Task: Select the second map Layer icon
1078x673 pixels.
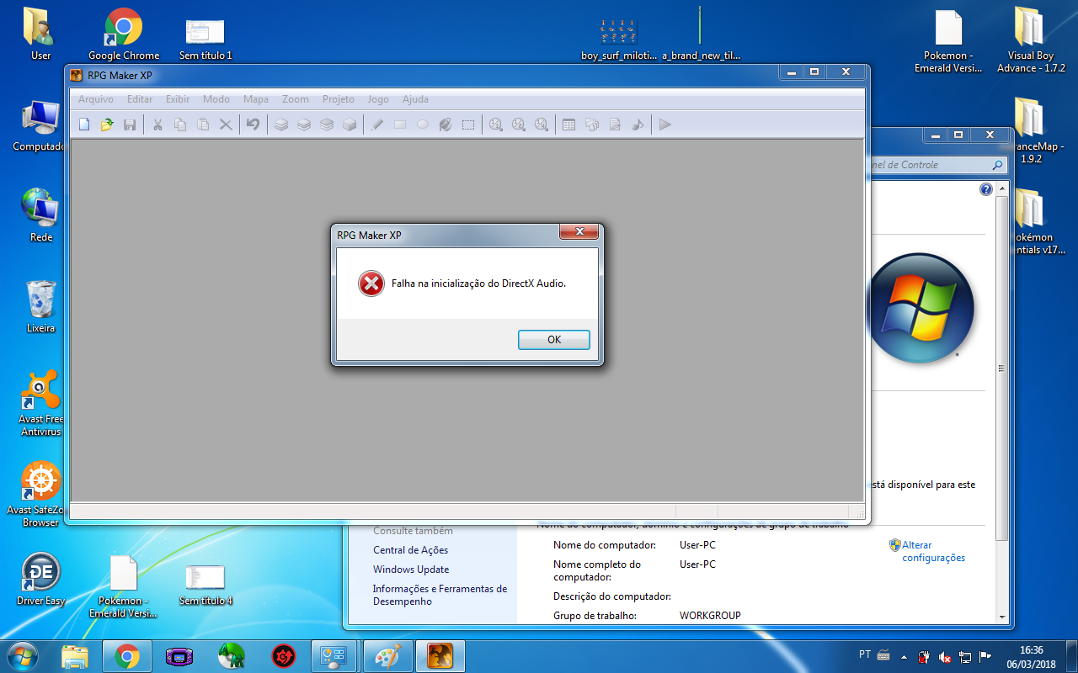Action: click(x=304, y=125)
